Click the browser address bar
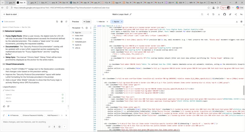 109,8
